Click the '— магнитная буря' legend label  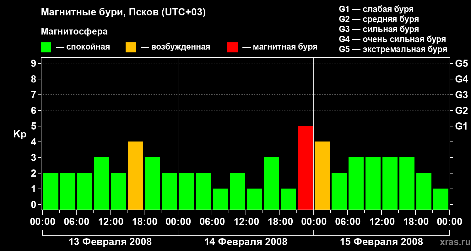[x=280, y=47]
